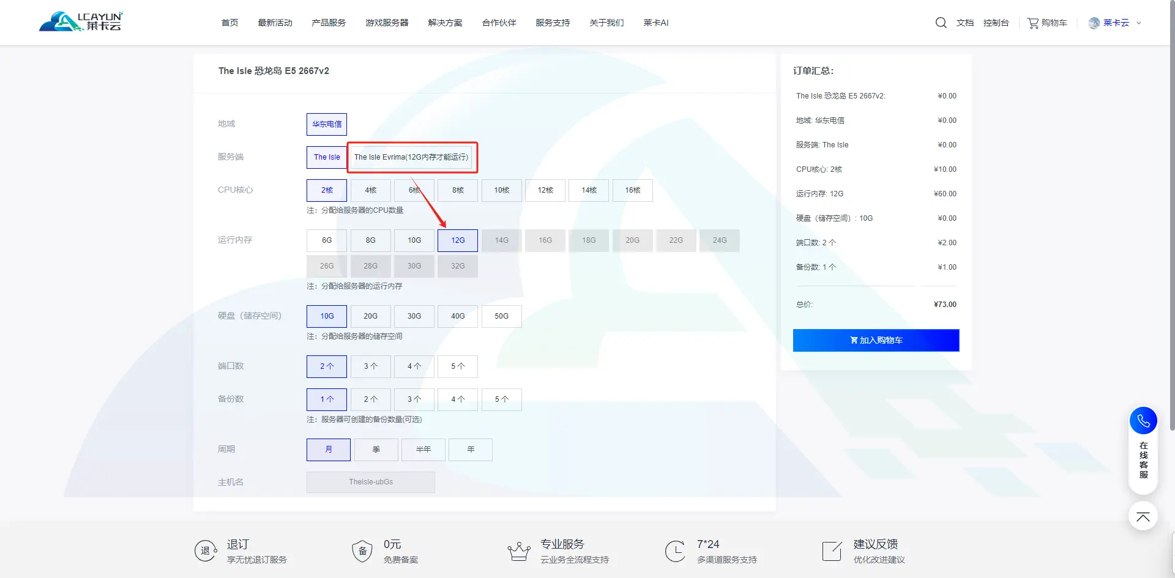Choose 16核 CPU option
1175x578 pixels.
pyautogui.click(x=633, y=190)
